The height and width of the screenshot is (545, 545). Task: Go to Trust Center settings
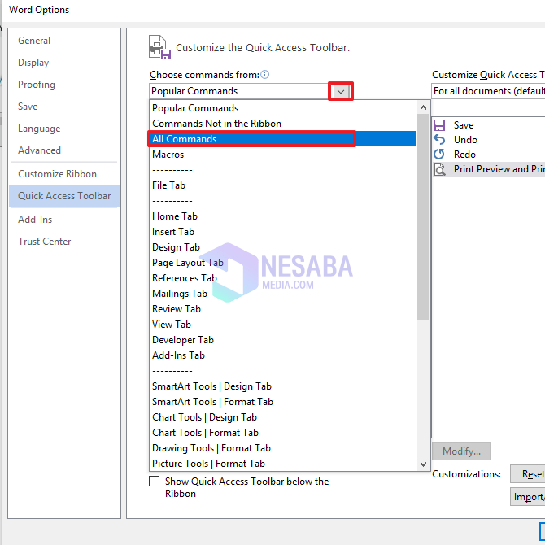pos(44,242)
